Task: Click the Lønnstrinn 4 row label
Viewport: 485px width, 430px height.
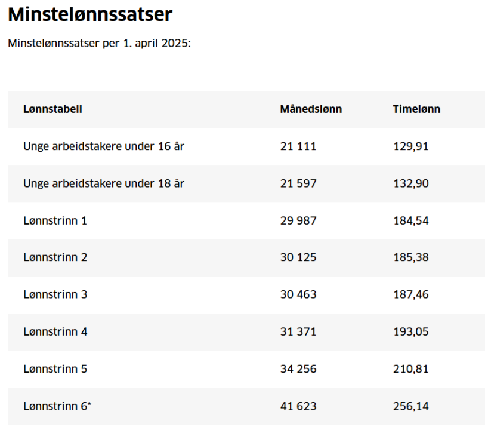Action: [55, 331]
